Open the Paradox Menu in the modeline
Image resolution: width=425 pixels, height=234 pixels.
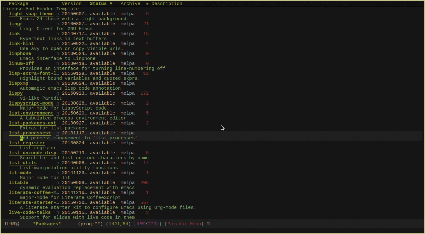click(x=185, y=223)
